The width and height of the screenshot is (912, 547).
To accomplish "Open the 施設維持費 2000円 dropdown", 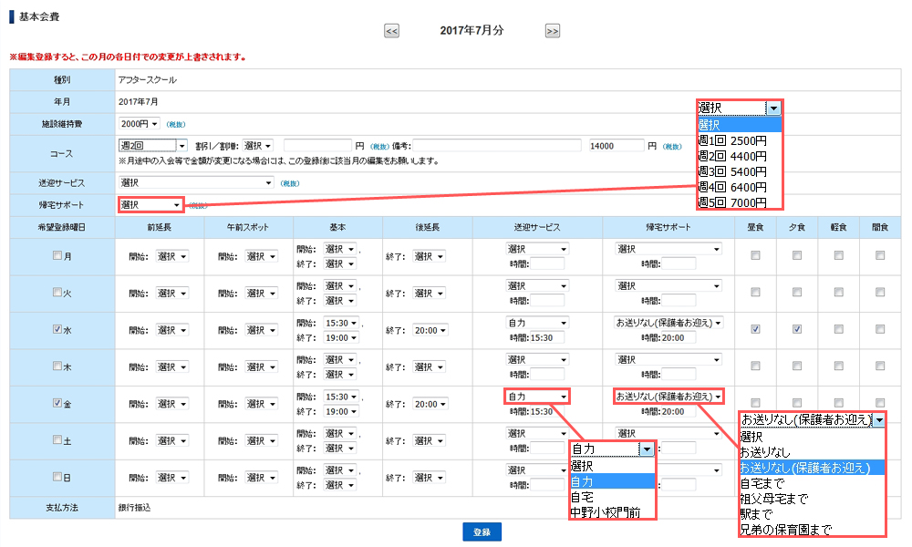I will pos(139,124).
